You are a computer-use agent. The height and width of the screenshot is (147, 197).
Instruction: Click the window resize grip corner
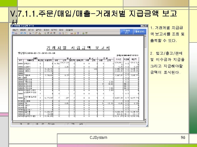tap(147, 126)
